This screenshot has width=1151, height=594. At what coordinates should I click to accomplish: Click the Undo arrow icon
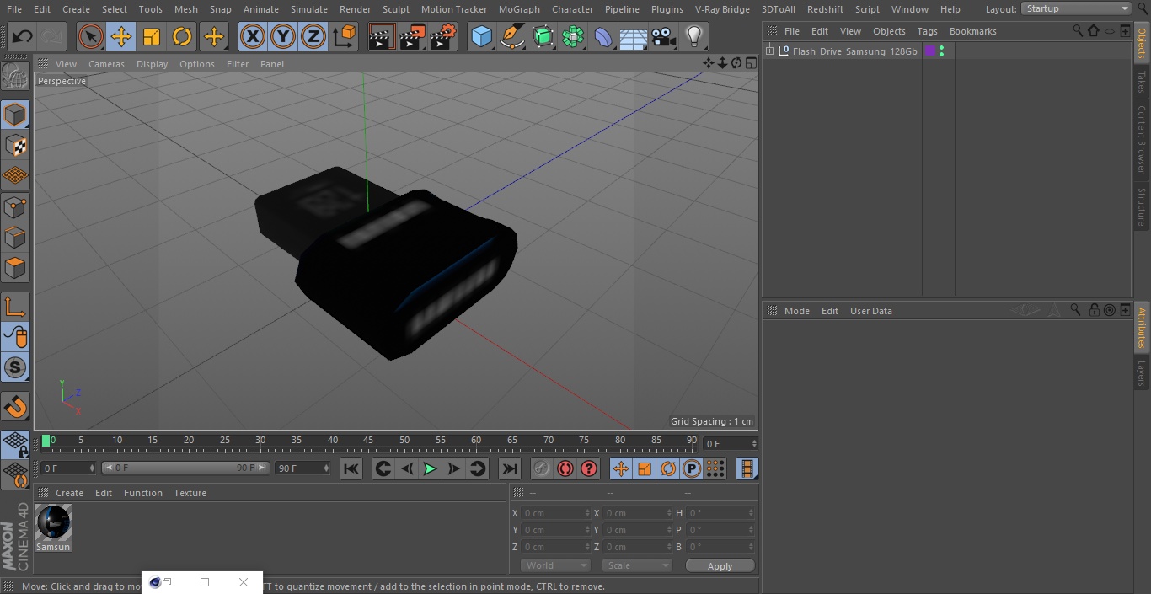(x=23, y=36)
